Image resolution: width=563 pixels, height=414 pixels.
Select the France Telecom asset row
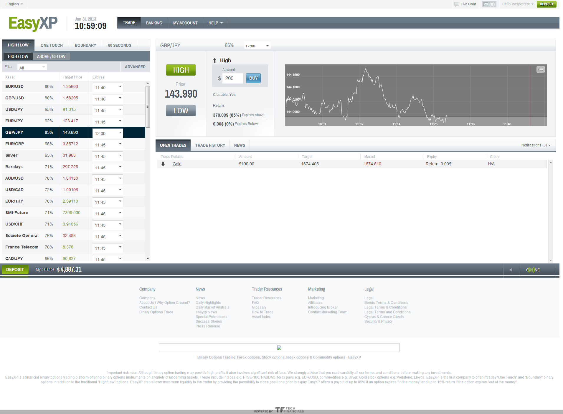(x=74, y=247)
